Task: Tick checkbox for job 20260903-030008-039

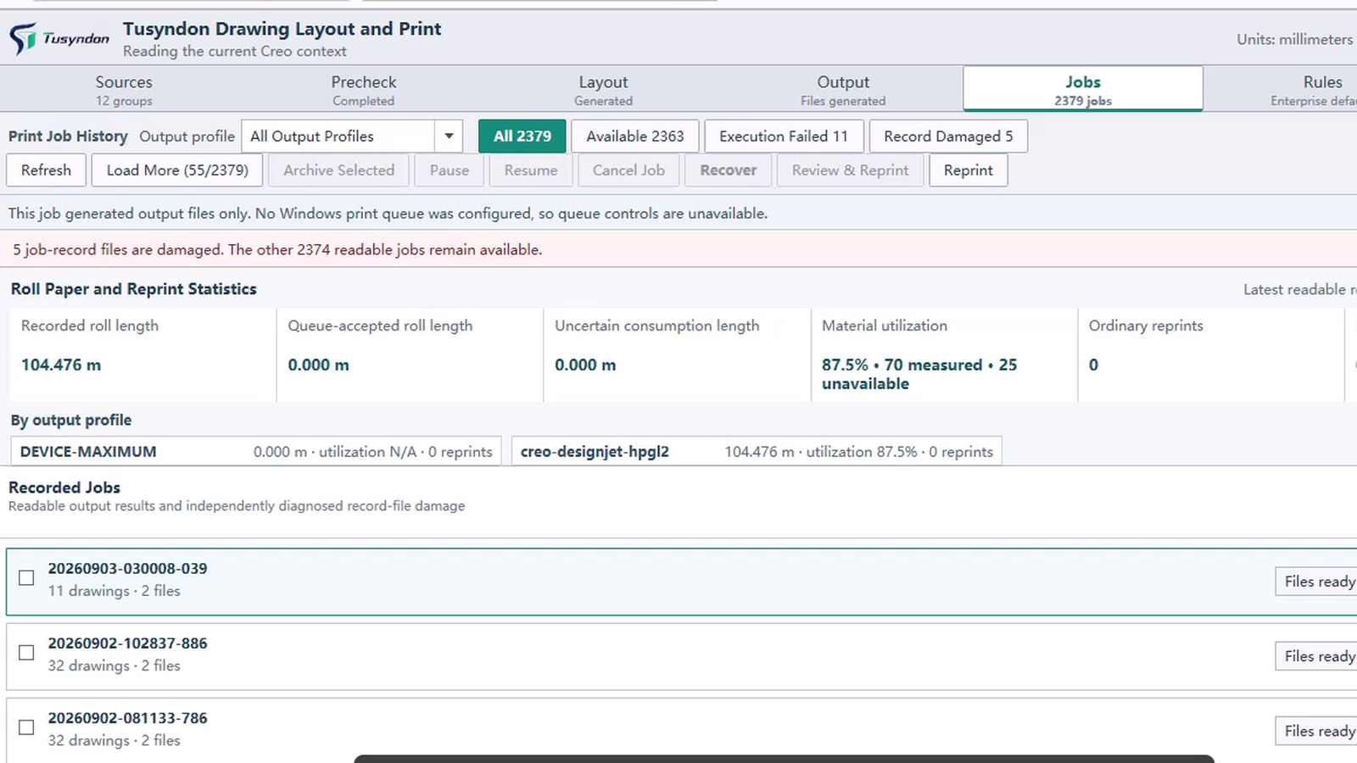Action: pos(26,578)
